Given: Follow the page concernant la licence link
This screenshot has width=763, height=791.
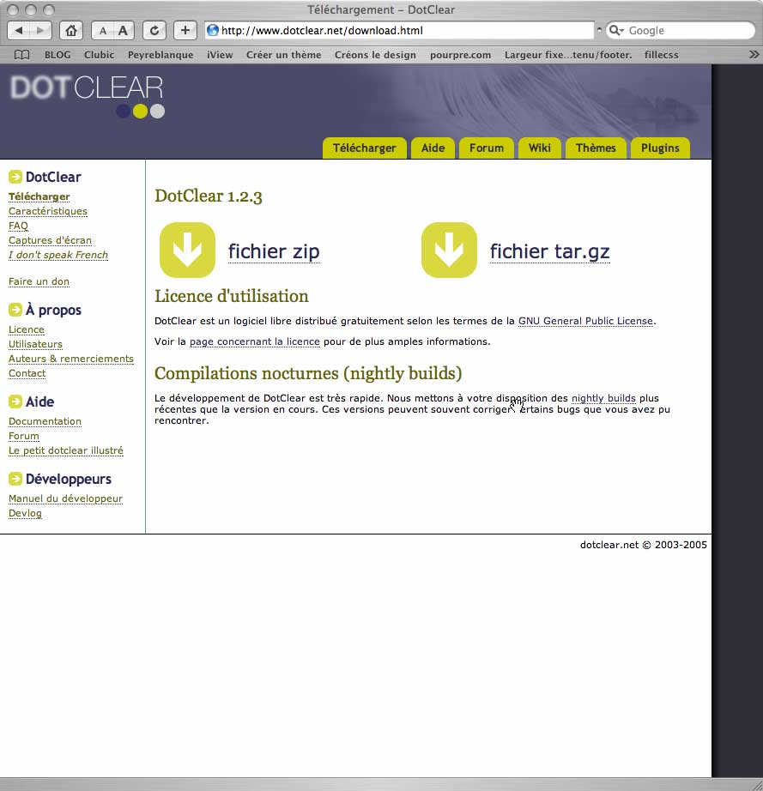Looking at the screenshot, I should coord(255,341).
